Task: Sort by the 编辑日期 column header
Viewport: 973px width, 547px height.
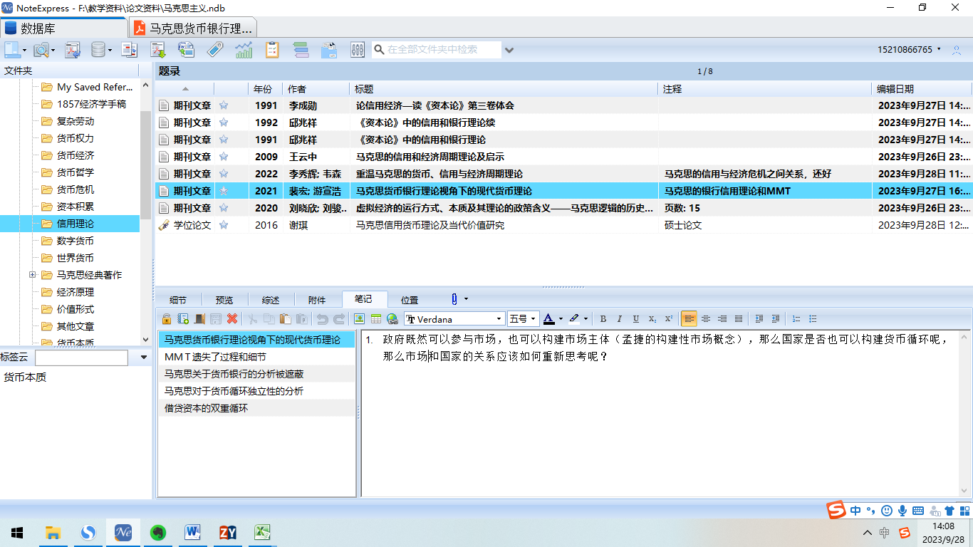Action: coord(922,89)
